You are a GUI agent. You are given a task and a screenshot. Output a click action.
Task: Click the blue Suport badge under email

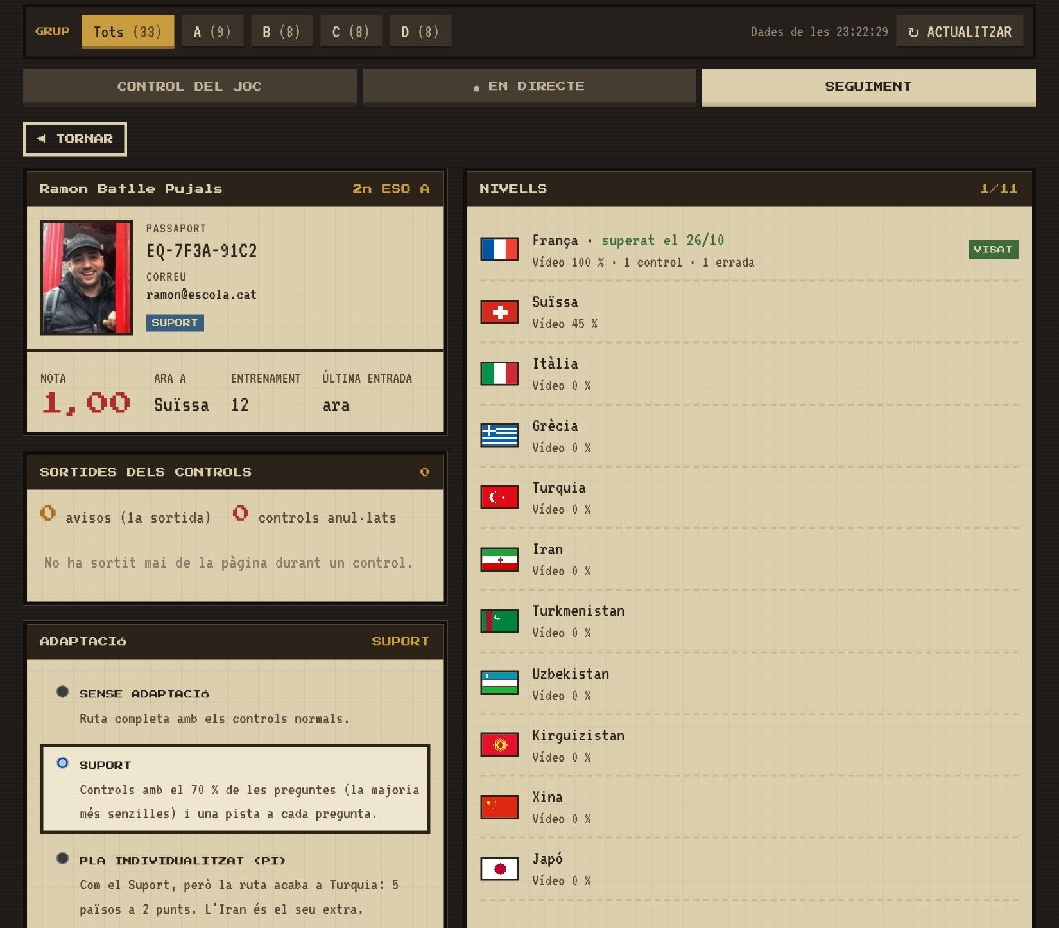tap(175, 322)
